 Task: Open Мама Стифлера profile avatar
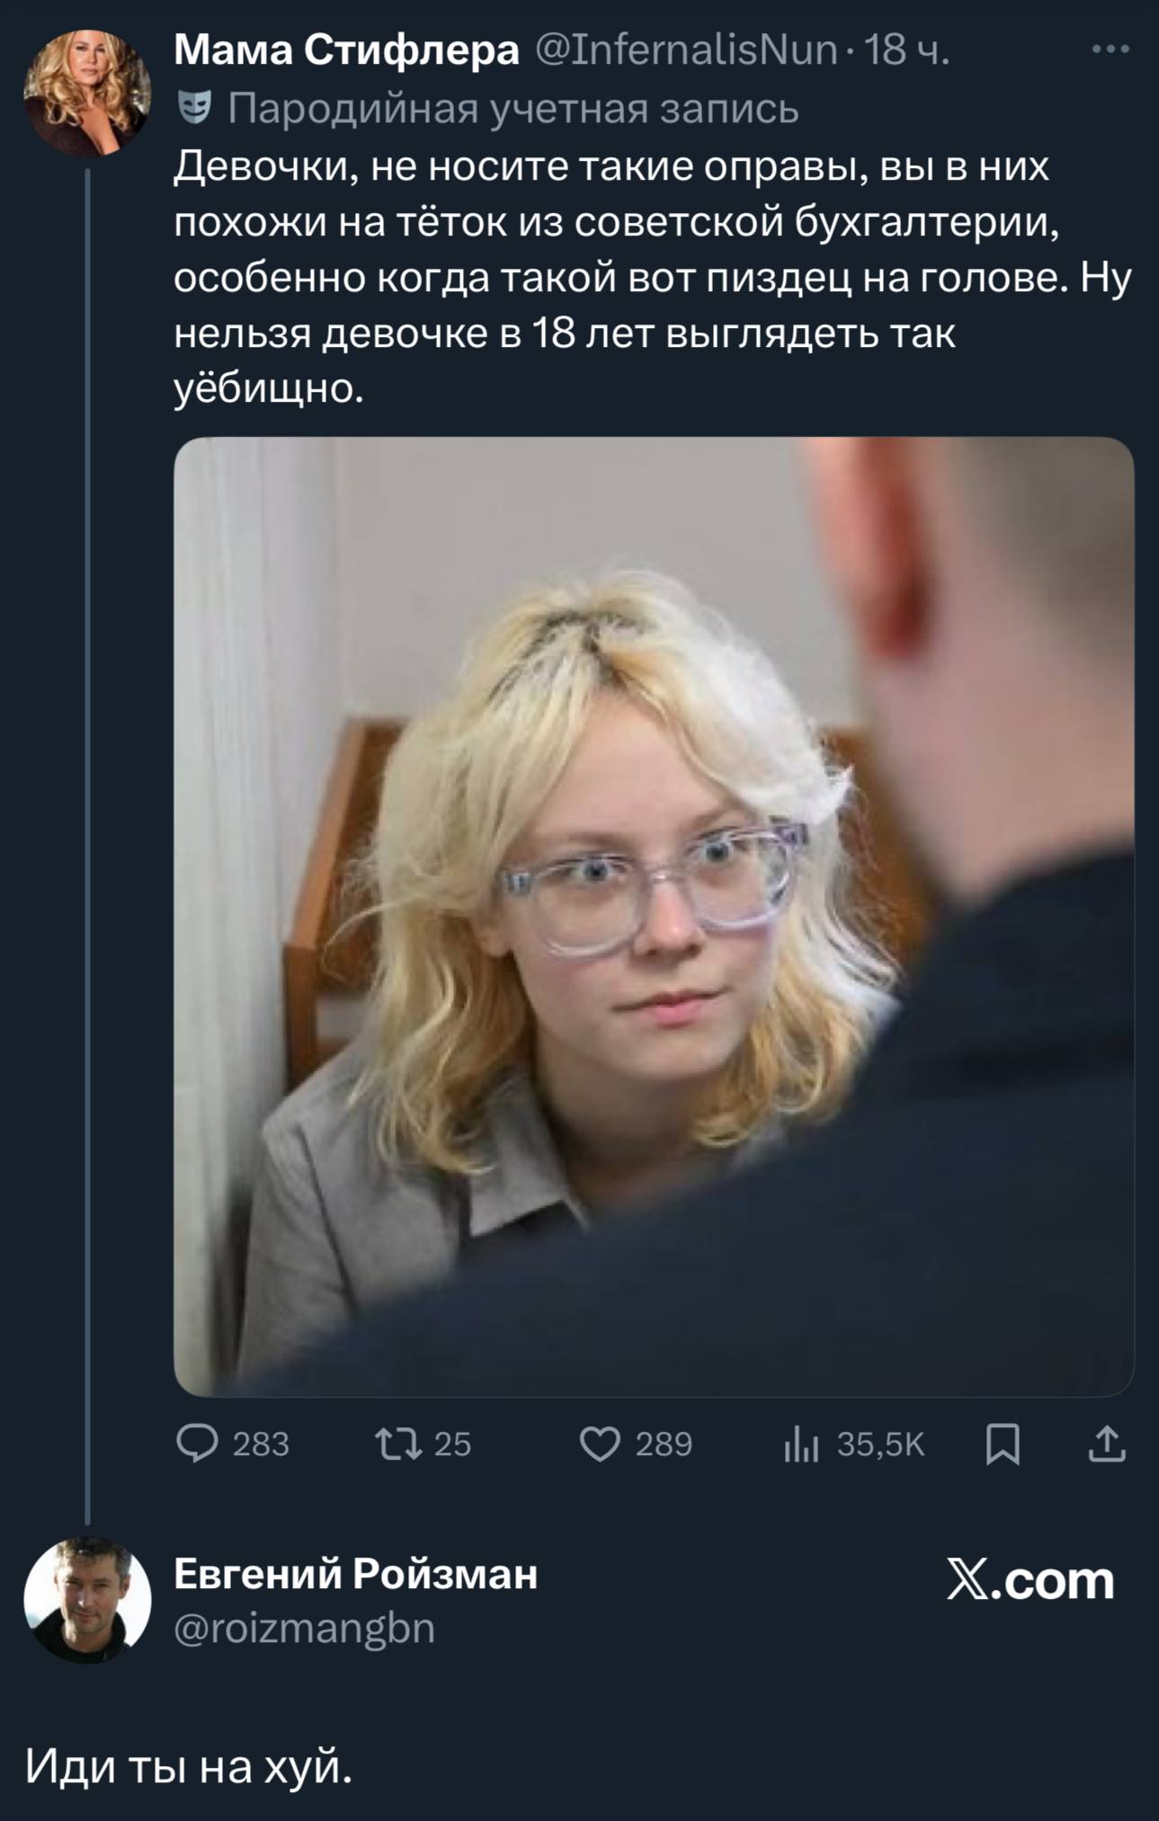click(x=87, y=93)
